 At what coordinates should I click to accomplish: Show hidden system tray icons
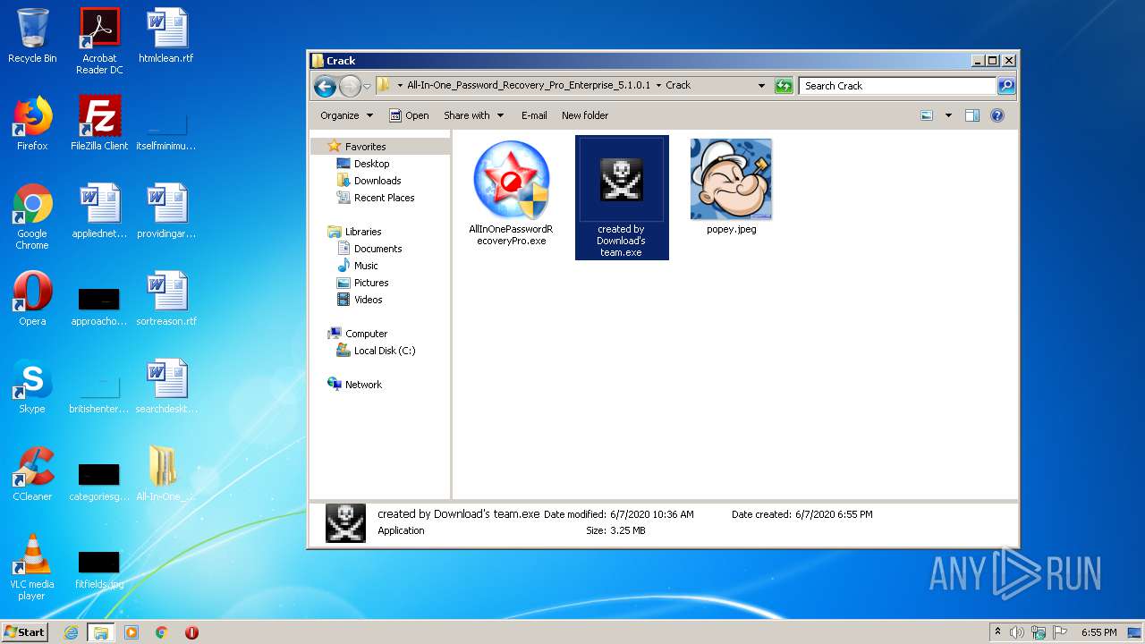(998, 632)
